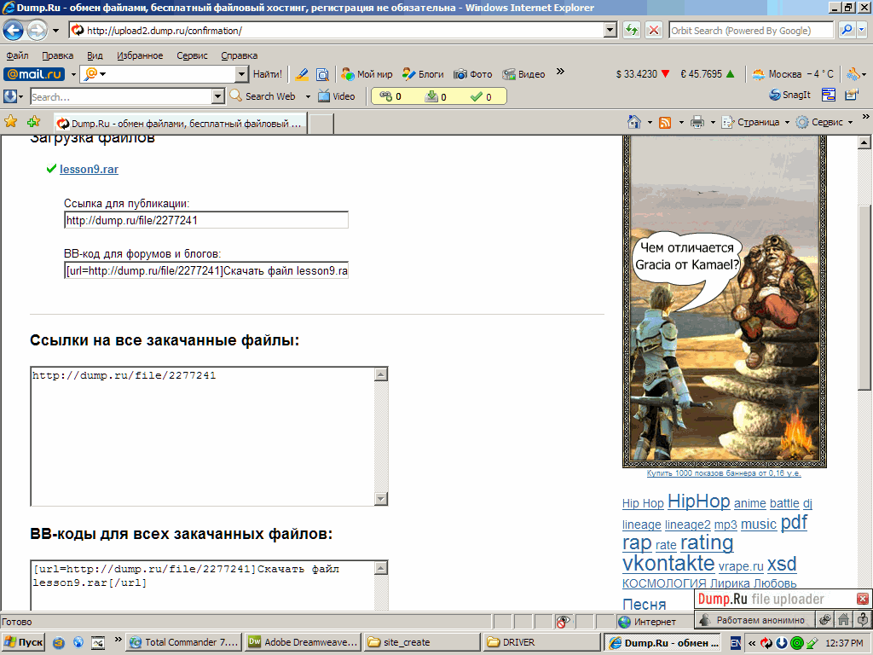The height and width of the screenshot is (655, 873).
Task: Expand the address bar history dropdown
Action: [610, 30]
